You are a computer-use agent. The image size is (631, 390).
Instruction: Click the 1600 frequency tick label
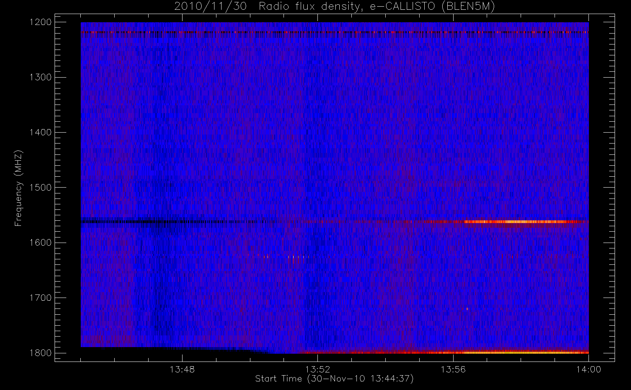41,243
